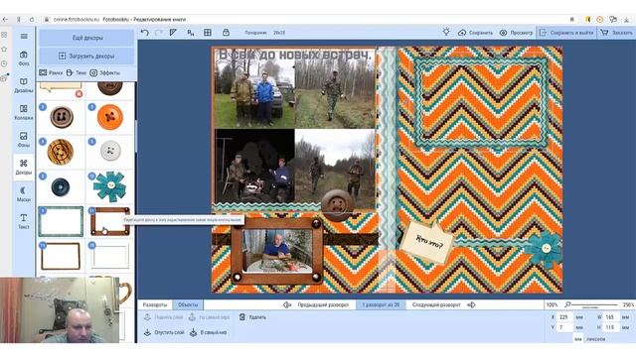
Task: Click Опустить слой button
Action: click(x=164, y=332)
